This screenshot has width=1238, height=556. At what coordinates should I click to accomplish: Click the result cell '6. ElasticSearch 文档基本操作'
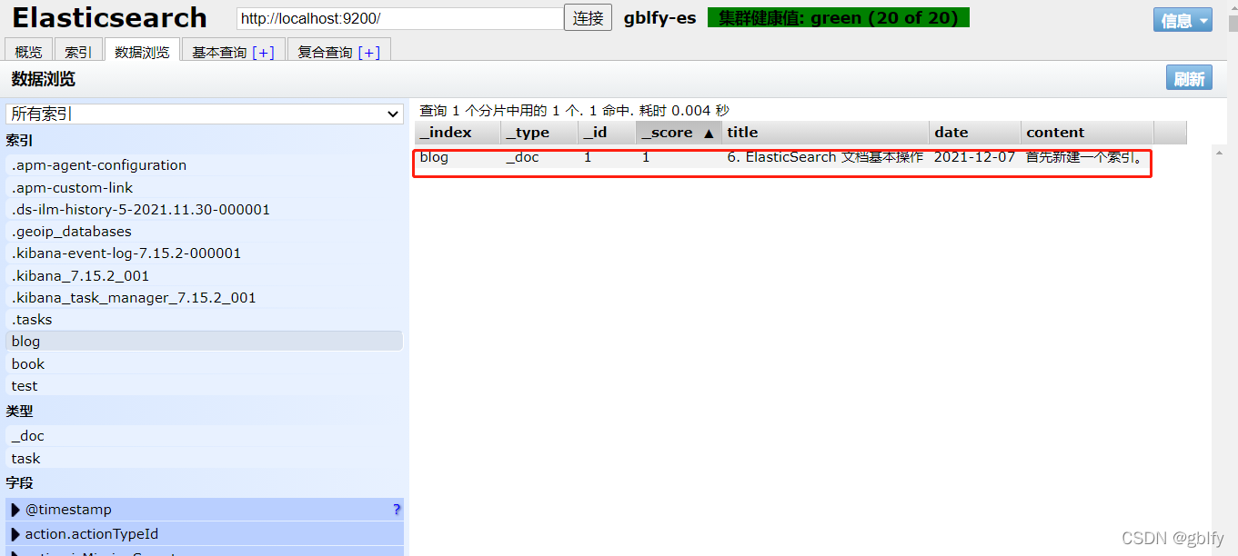[x=825, y=157]
